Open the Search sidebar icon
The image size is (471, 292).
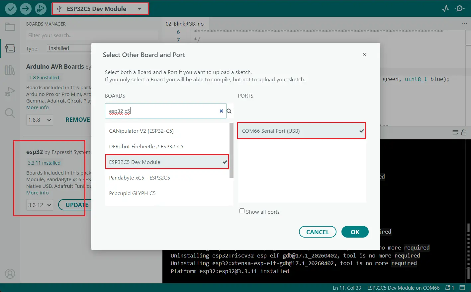pos(10,113)
